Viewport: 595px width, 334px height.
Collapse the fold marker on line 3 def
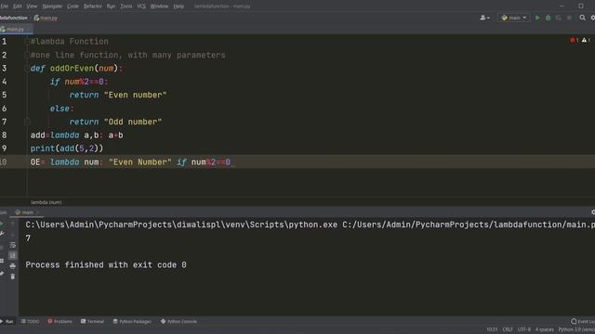pyautogui.click(x=27, y=69)
